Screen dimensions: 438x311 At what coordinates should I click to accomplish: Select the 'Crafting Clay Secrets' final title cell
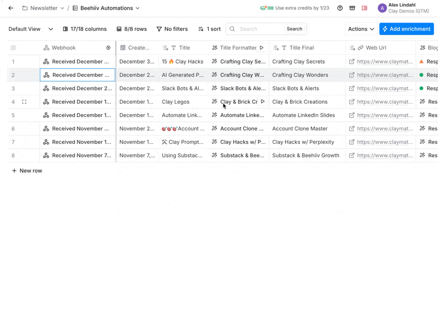pyautogui.click(x=307, y=61)
